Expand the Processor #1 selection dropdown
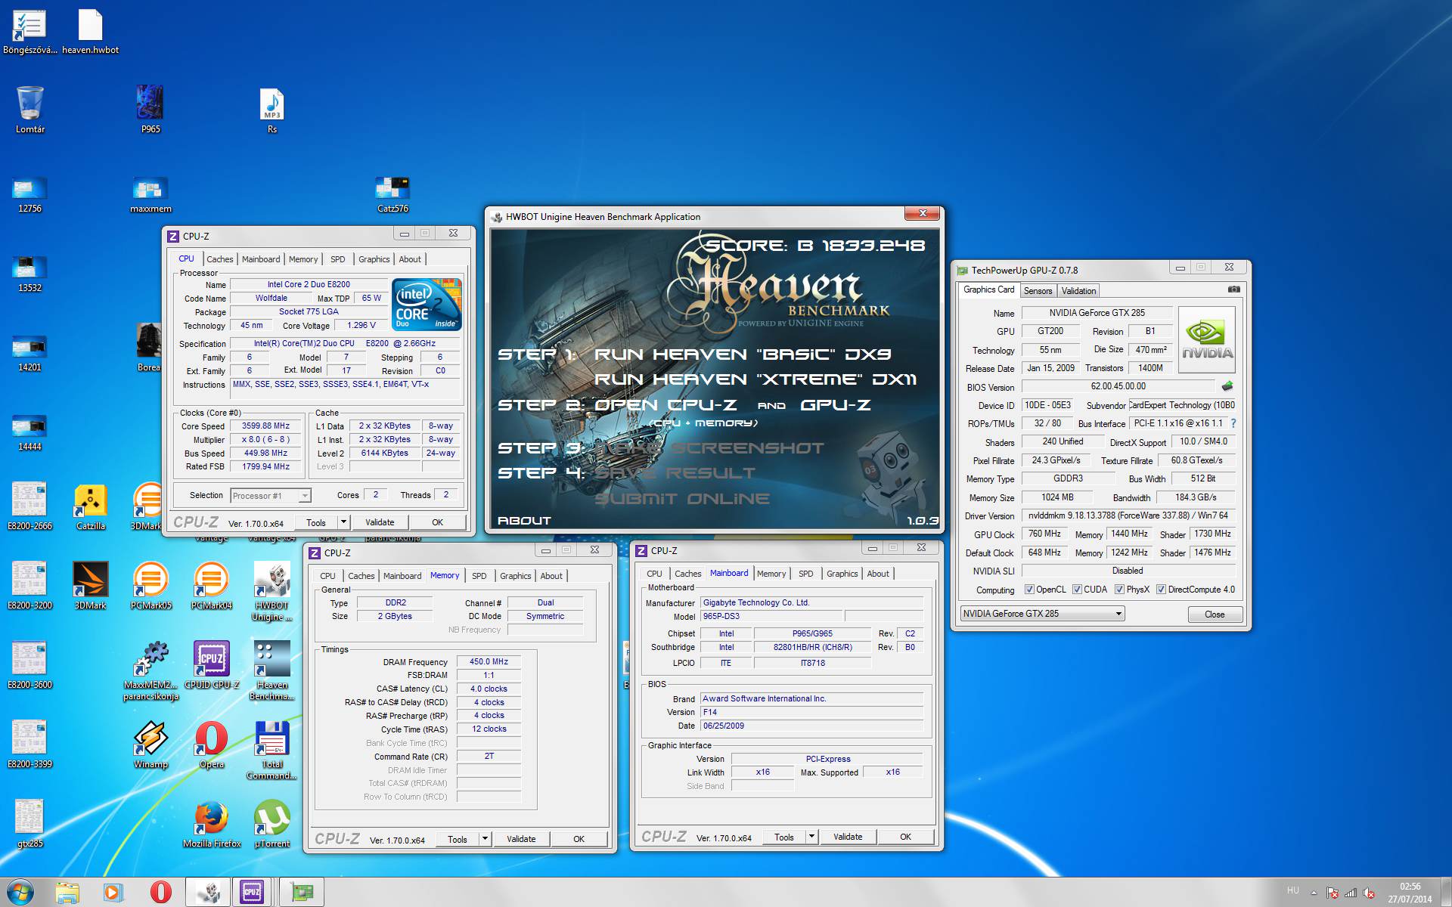This screenshot has width=1452, height=907. click(304, 496)
